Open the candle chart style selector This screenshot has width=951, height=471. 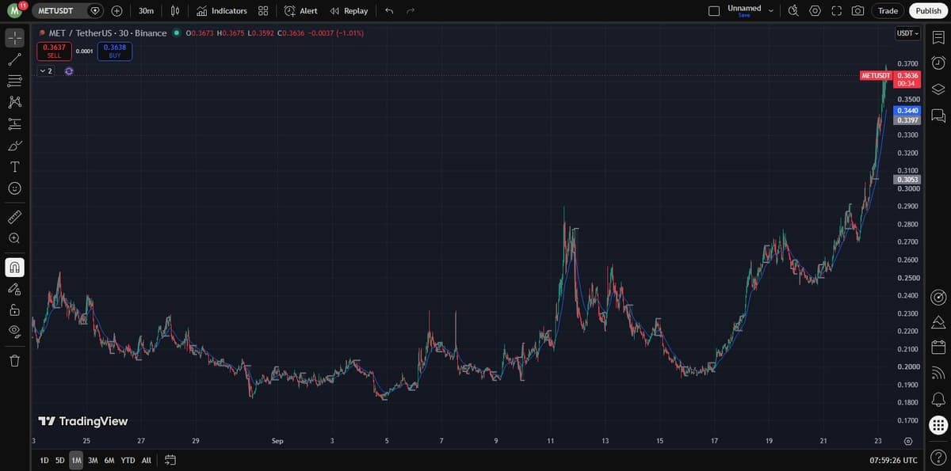[175, 11]
